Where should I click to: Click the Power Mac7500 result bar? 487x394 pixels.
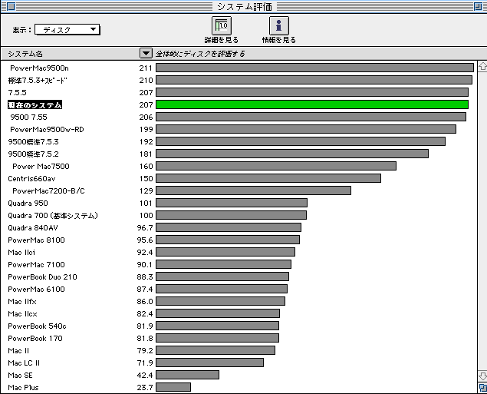pos(276,166)
